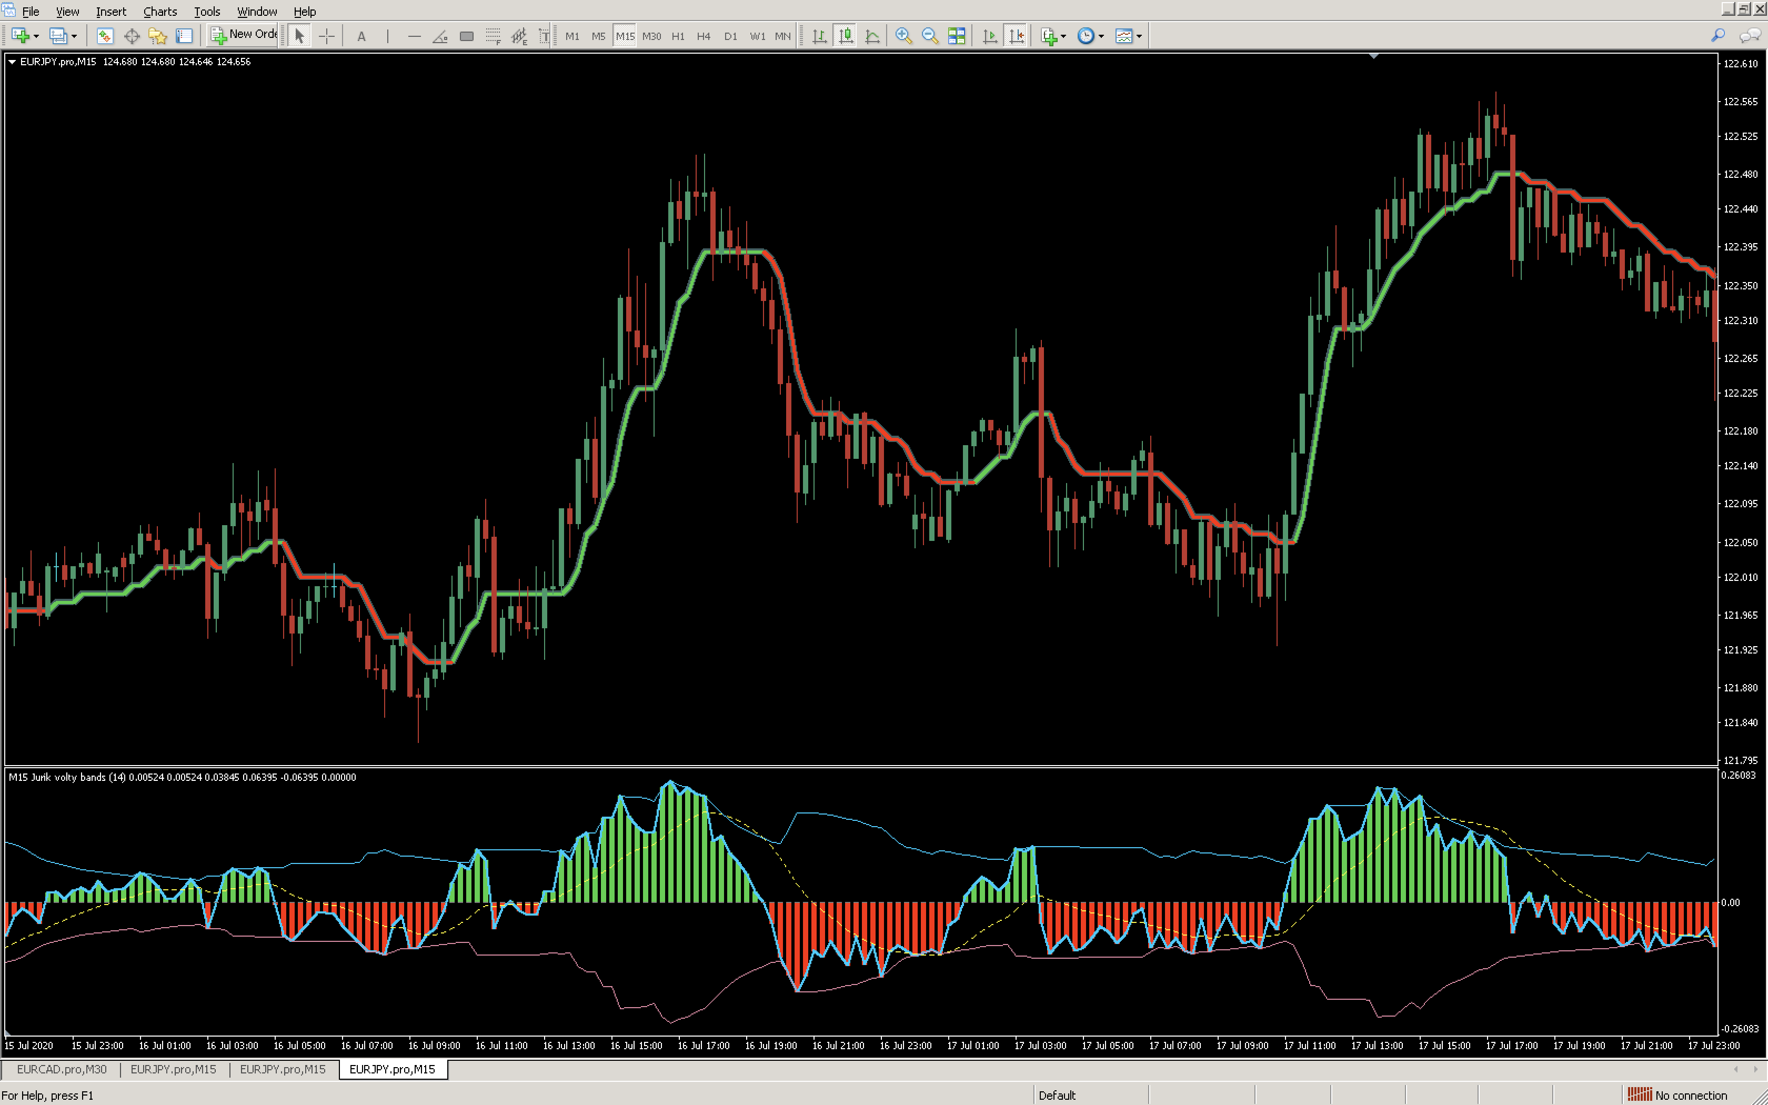1768x1105 pixels.
Task: Click the chart shift triangle marker
Action: click(1373, 56)
